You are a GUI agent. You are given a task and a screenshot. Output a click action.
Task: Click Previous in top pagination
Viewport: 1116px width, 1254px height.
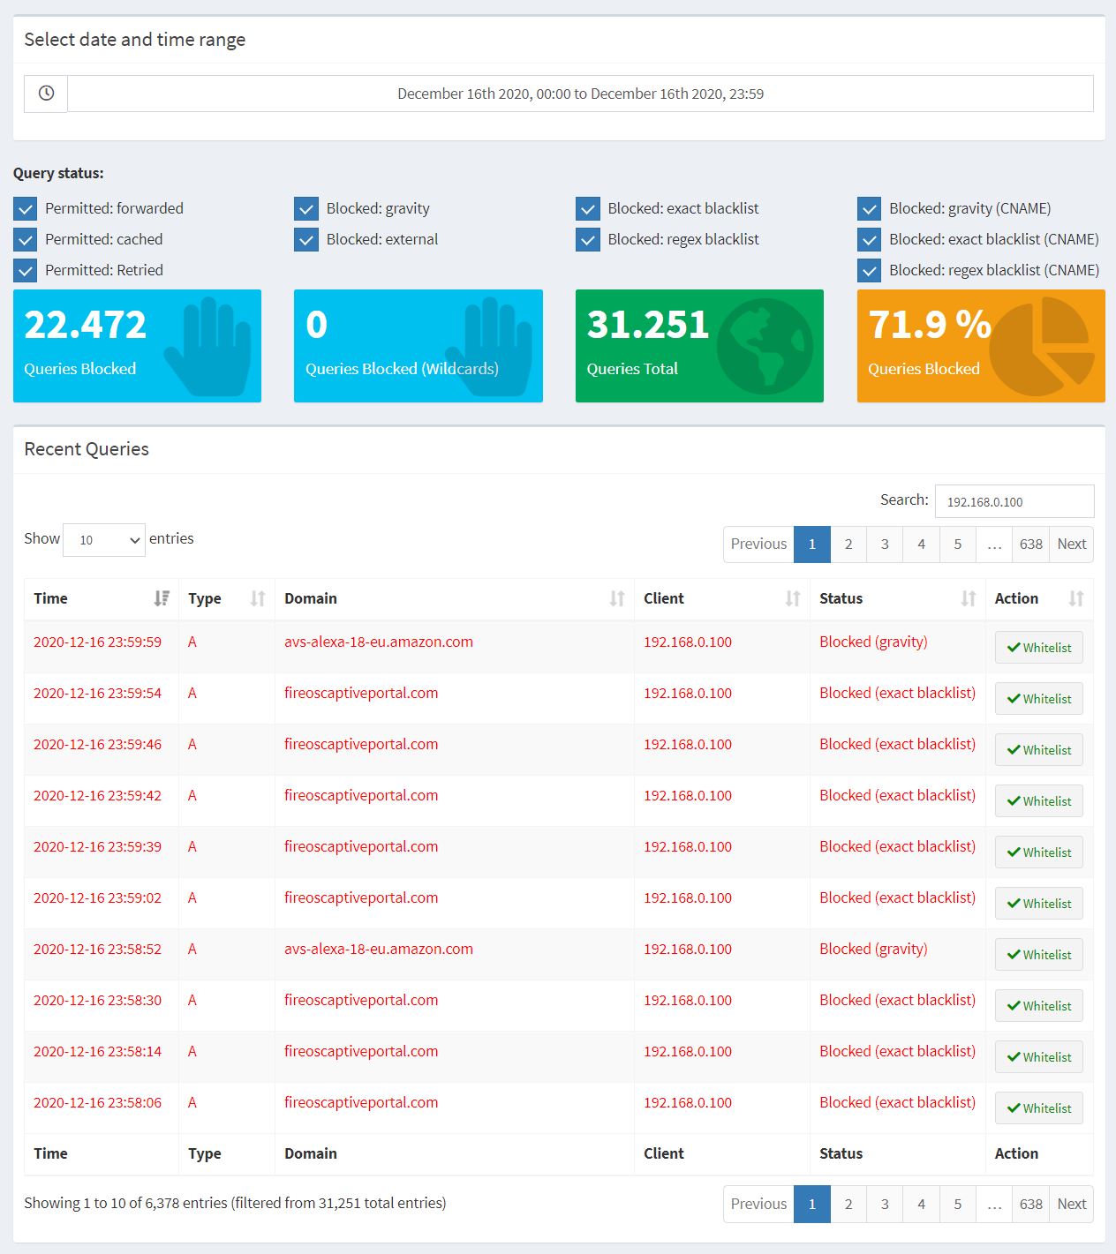click(758, 544)
